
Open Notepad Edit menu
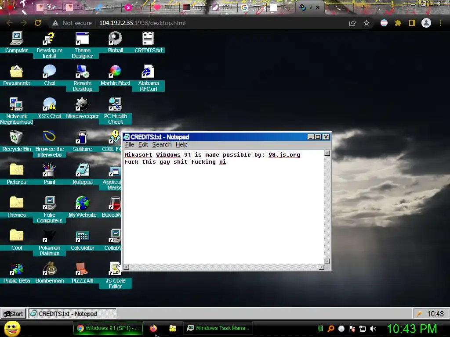click(143, 144)
